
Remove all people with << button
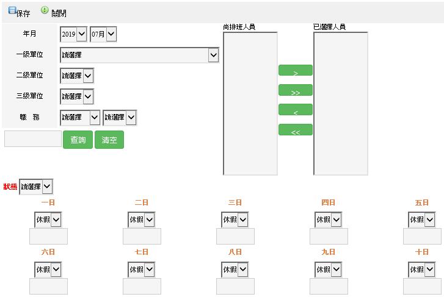click(x=295, y=129)
